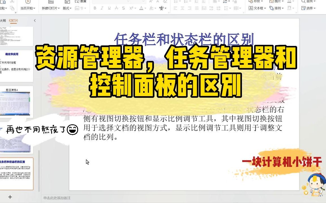Click the arrange (排列) icon
This screenshot has width=326, height=203.
[271, 8]
